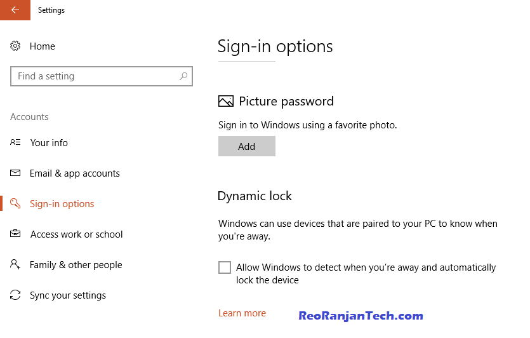Screen dimensions: 530x338
Task: Go to Family & other people
Action: tap(76, 264)
